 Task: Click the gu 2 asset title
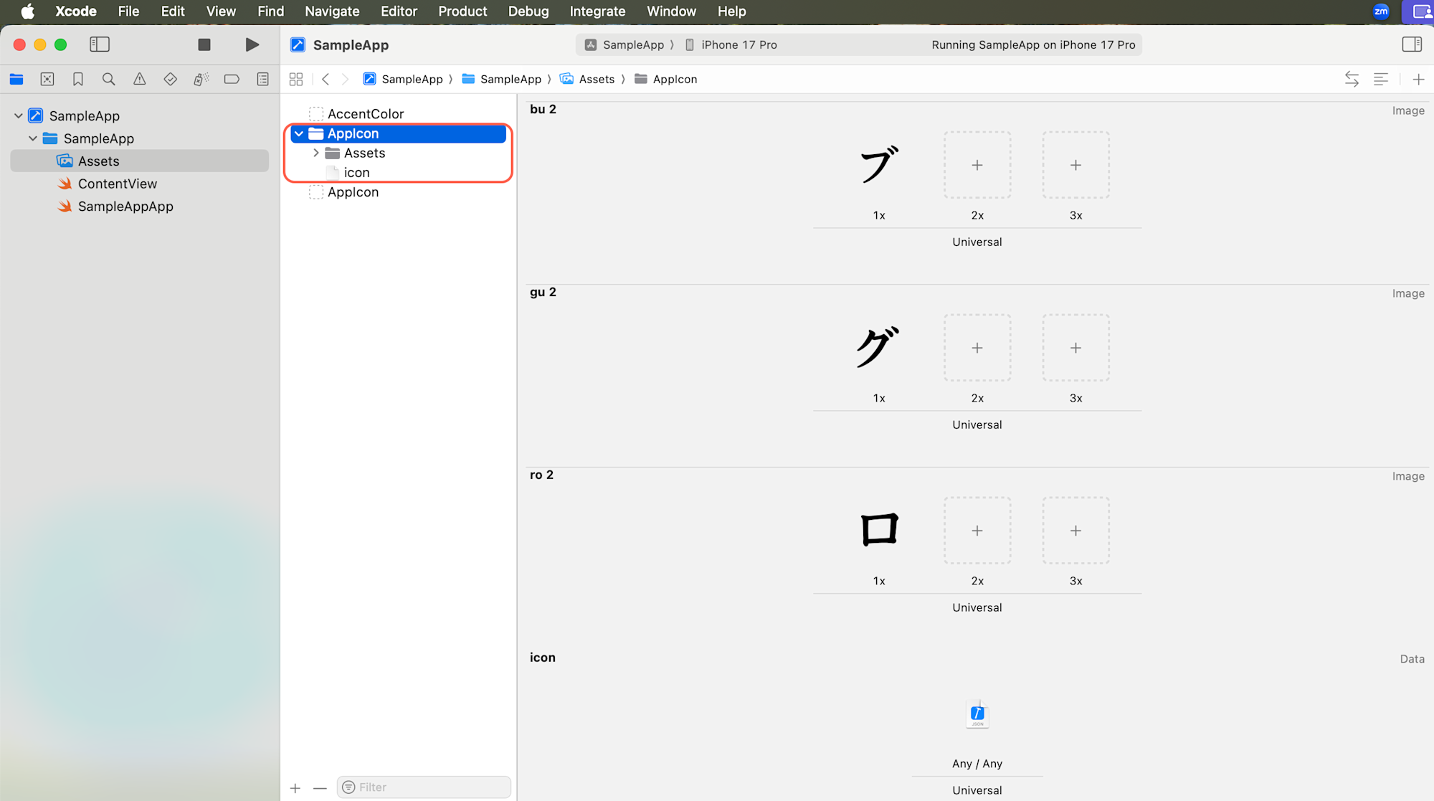click(543, 292)
